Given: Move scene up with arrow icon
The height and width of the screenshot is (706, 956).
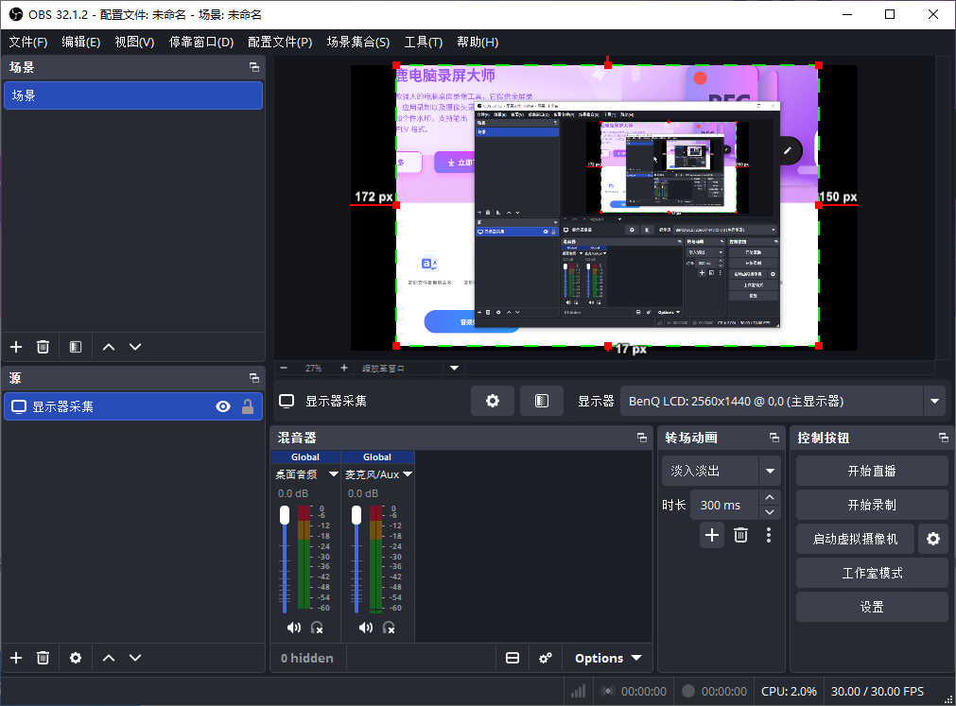Looking at the screenshot, I should [109, 347].
